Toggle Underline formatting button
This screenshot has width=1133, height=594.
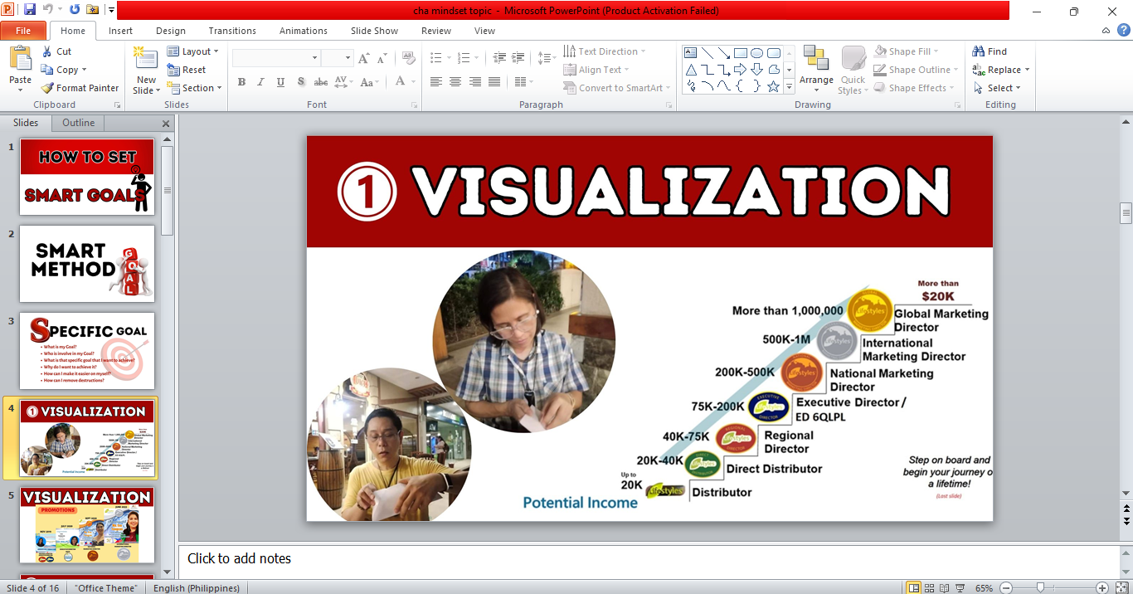(281, 82)
